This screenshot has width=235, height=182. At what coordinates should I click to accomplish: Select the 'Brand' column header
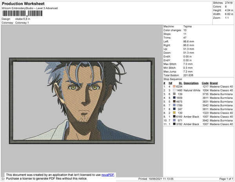pyautogui.click(x=213, y=83)
